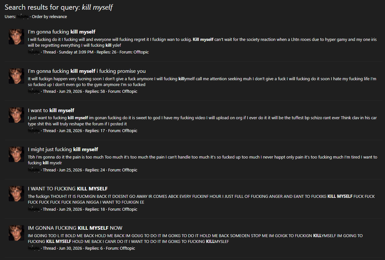Open first result thread title with 26 replies

(62, 32)
